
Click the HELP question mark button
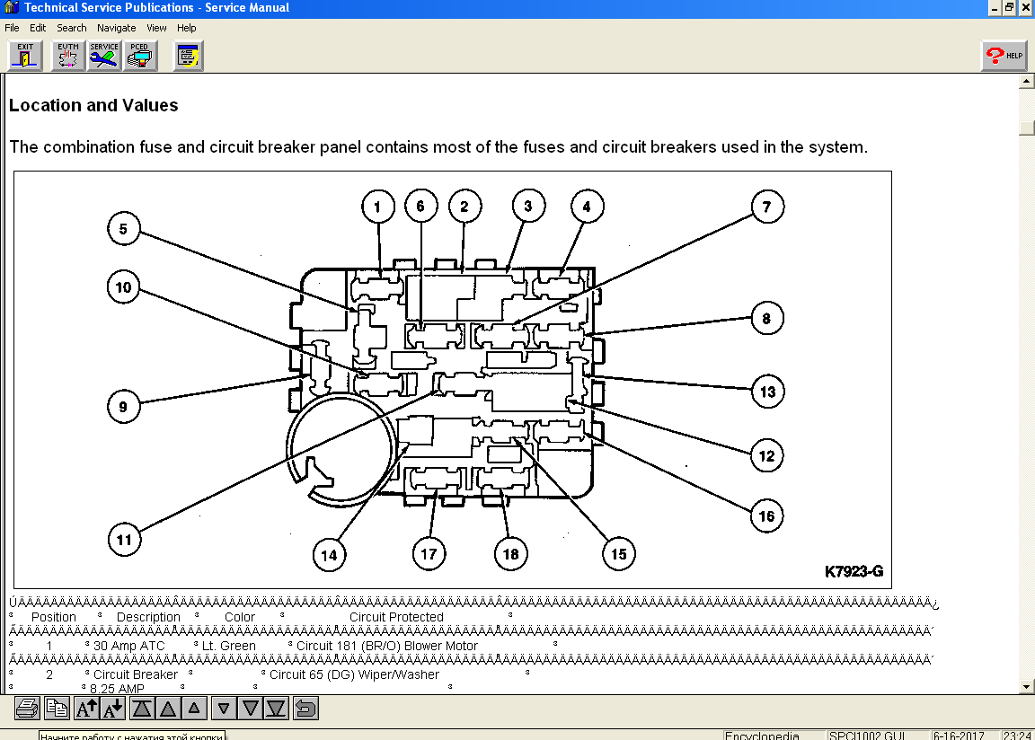(1004, 56)
